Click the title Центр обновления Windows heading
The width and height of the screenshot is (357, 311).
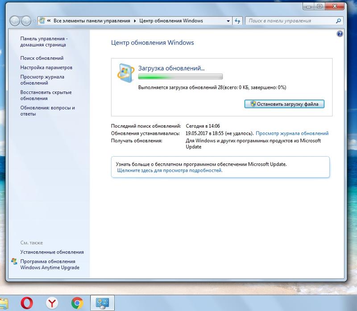(153, 42)
